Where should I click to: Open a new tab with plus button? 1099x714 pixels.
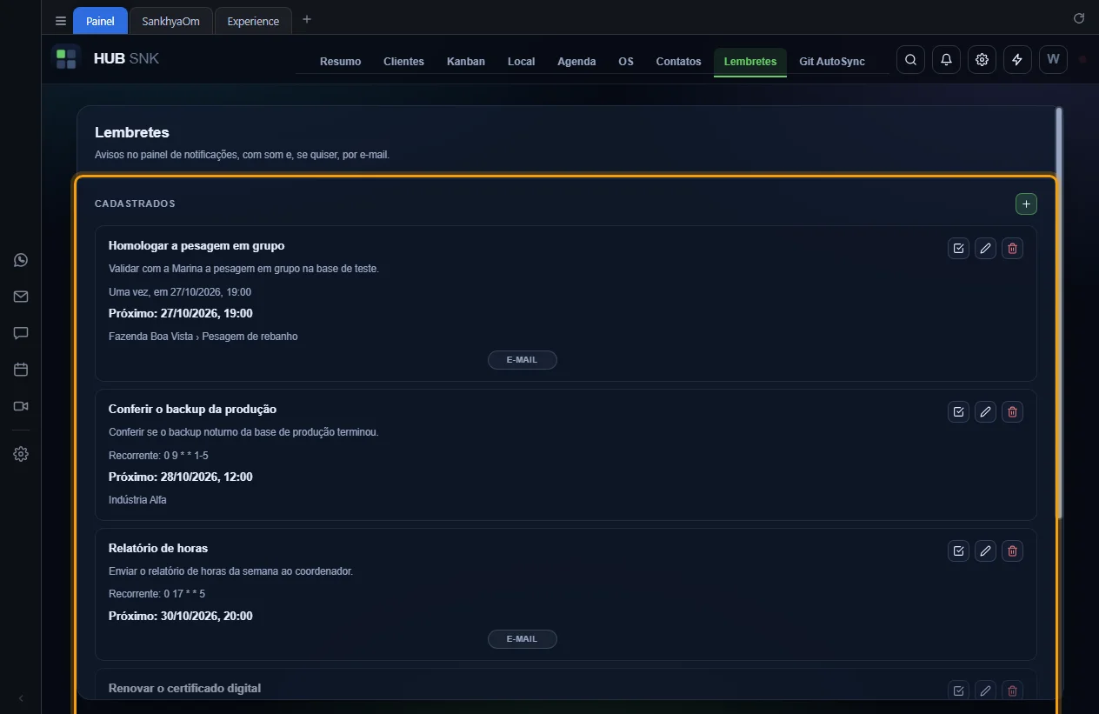click(306, 20)
